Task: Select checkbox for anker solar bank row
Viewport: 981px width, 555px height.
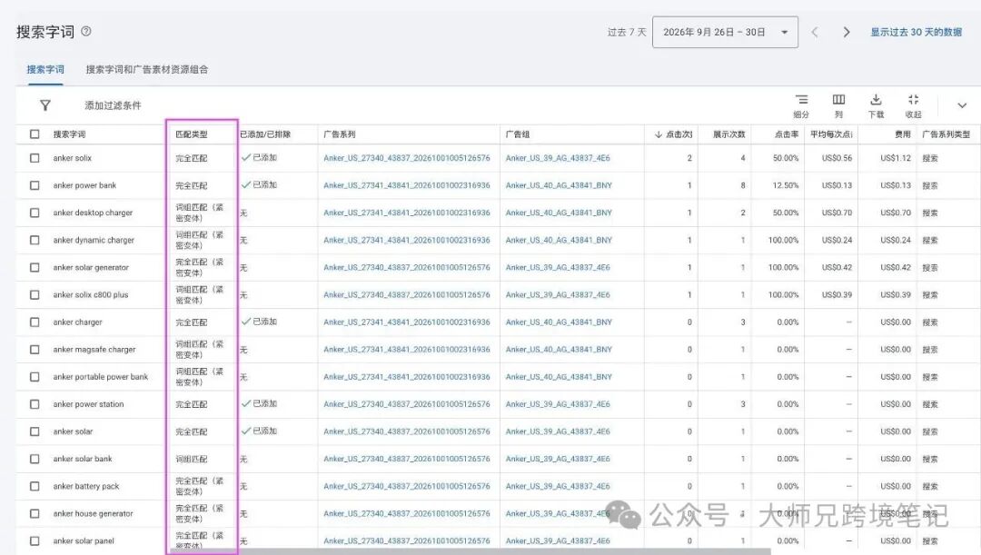Action: tap(35, 459)
